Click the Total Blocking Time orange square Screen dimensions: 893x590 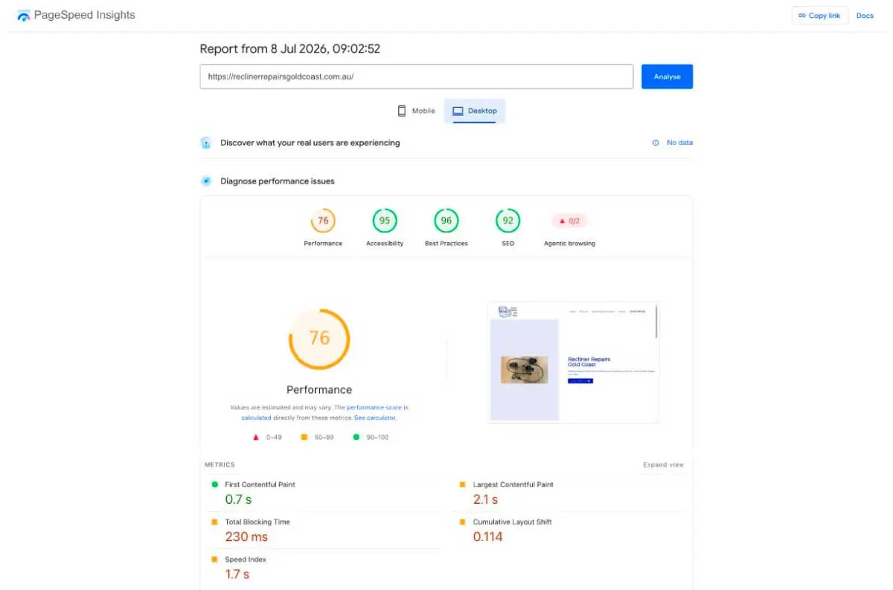pos(214,522)
